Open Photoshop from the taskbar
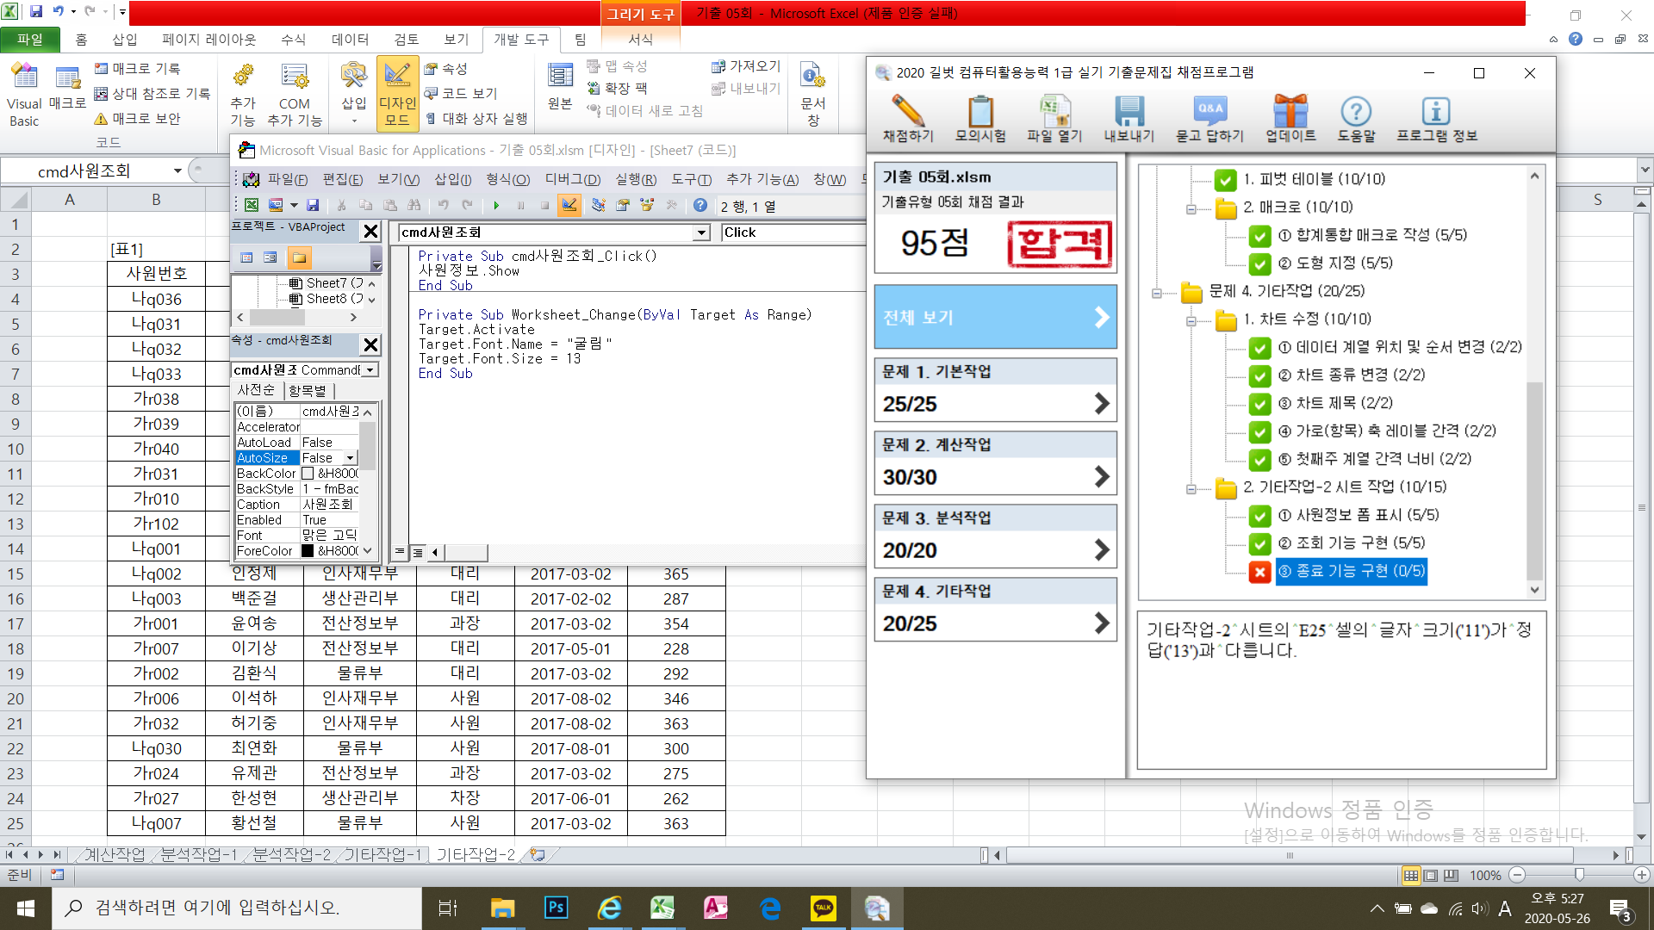1654x930 pixels. click(556, 908)
